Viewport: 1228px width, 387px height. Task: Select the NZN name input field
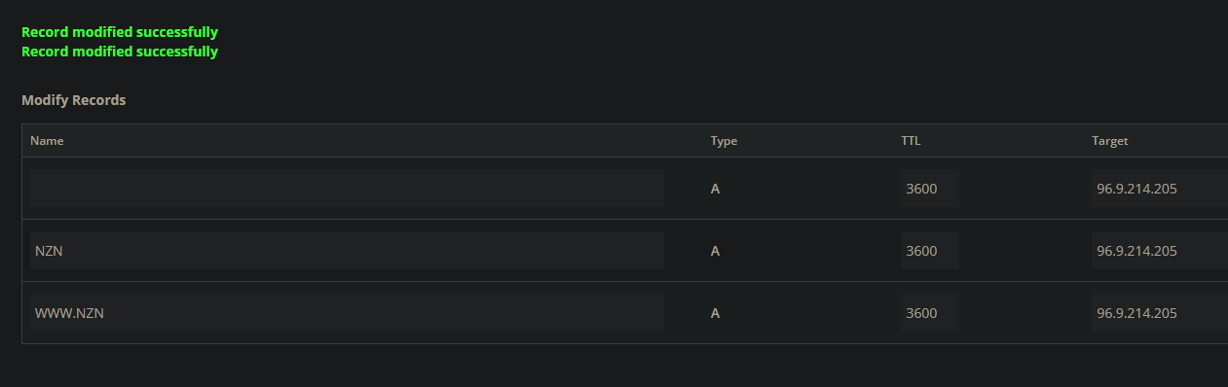(347, 251)
